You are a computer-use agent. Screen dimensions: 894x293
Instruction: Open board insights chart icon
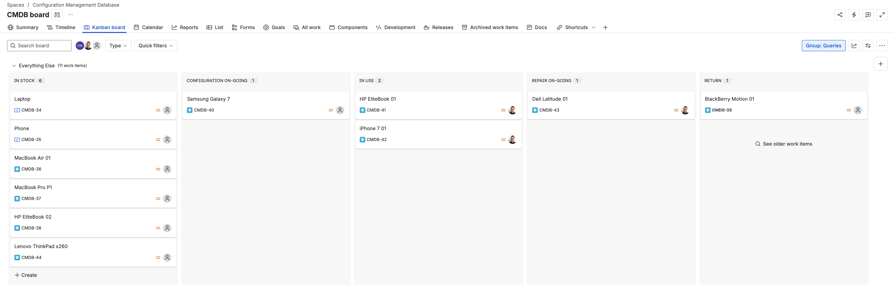[854, 46]
